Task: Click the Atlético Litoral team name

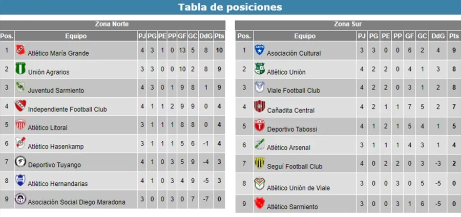Action: coord(48,128)
